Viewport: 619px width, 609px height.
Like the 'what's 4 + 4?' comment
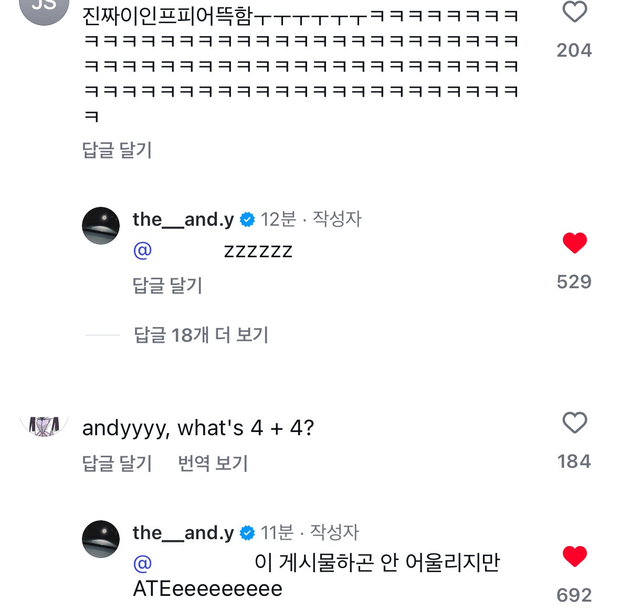574,423
